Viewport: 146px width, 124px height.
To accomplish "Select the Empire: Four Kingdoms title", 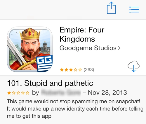I will (82, 34).
